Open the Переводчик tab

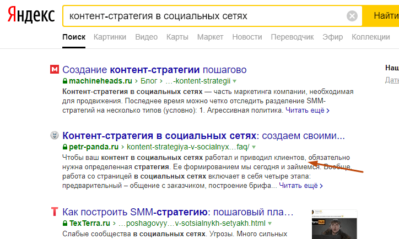coord(292,37)
